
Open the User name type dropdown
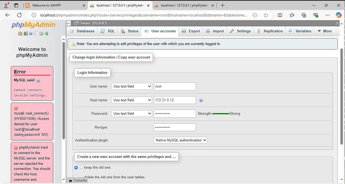coord(131,87)
